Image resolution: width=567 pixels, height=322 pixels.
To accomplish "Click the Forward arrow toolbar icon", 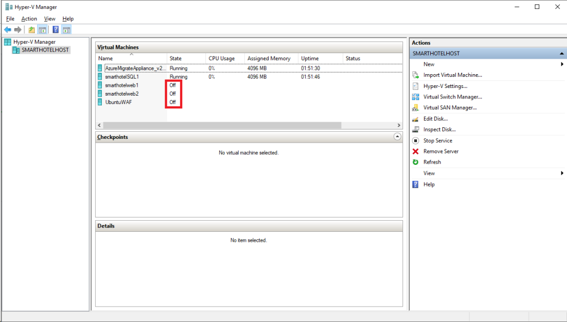I will click(x=18, y=30).
